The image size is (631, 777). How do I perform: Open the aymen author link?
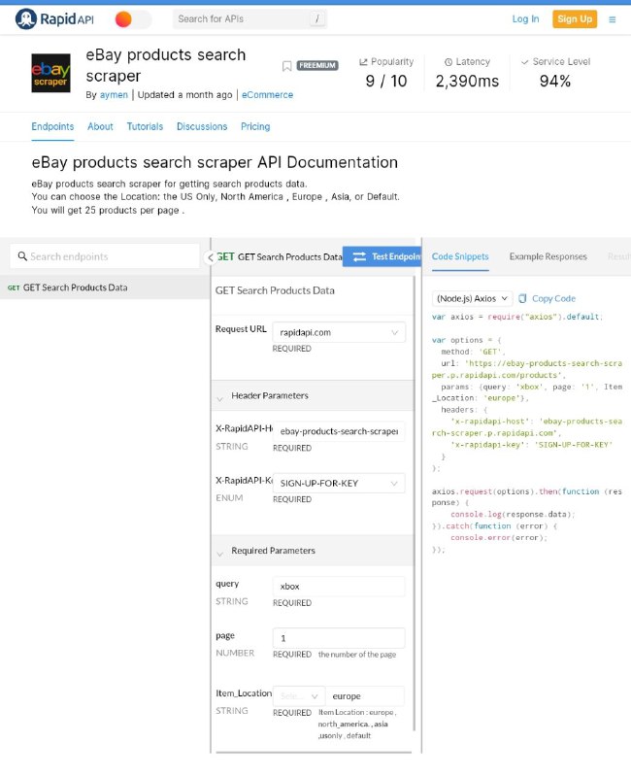point(114,94)
